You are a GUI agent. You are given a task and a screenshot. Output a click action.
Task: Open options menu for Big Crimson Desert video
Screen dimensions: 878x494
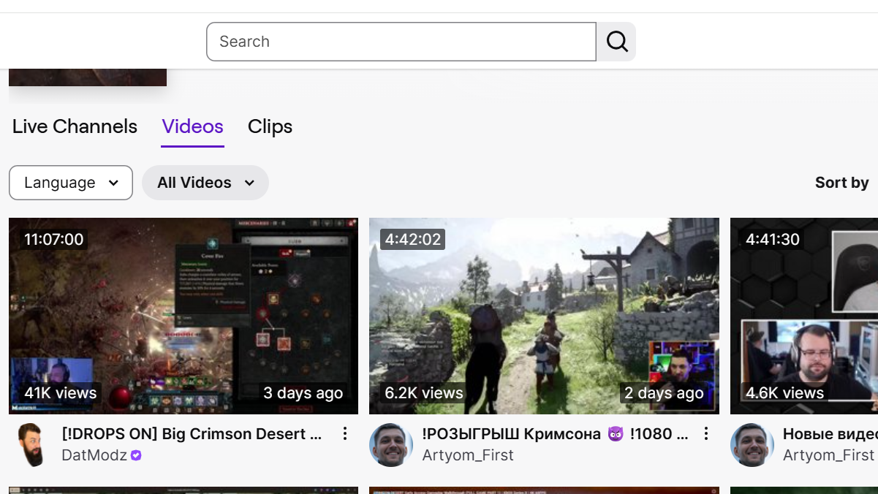coord(345,434)
